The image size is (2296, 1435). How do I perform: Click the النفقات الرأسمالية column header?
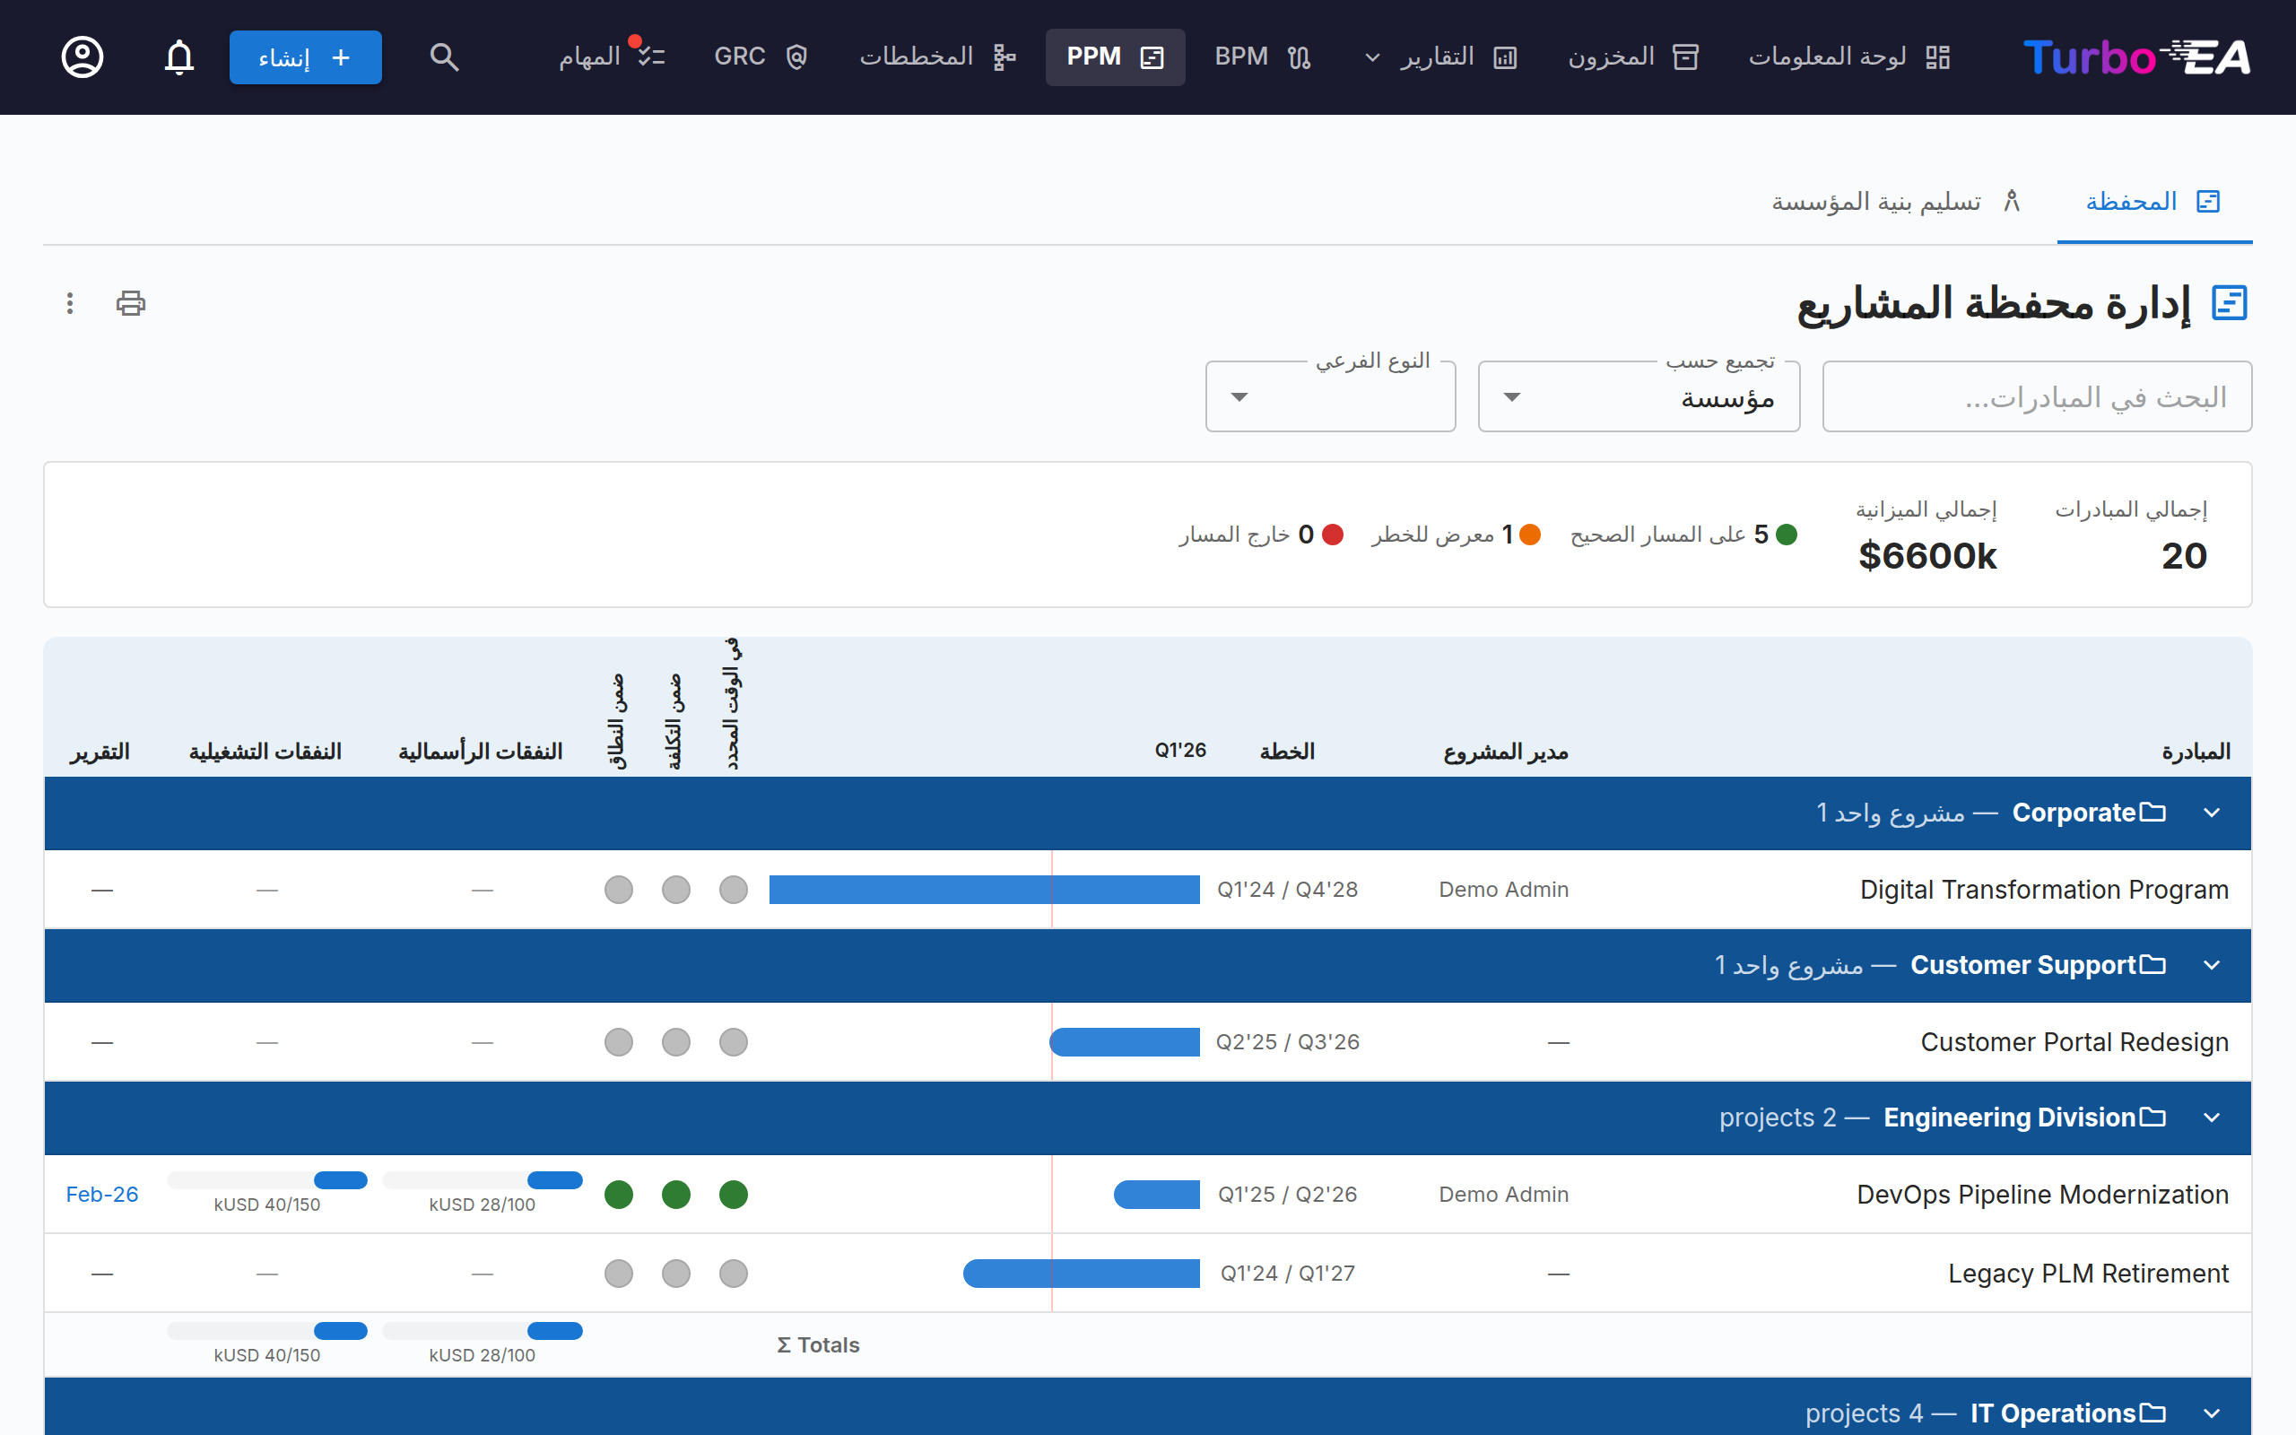[x=480, y=752]
